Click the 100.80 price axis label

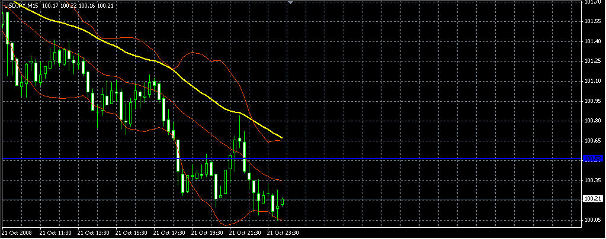click(593, 121)
